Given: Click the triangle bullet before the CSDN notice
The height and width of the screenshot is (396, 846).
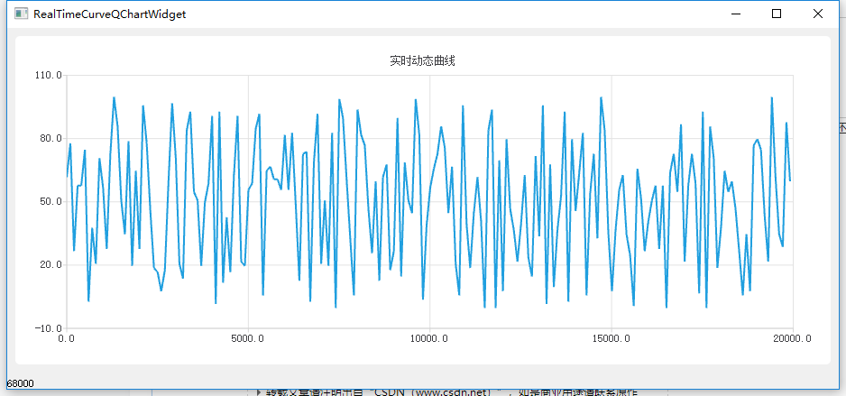Looking at the screenshot, I should [259, 392].
